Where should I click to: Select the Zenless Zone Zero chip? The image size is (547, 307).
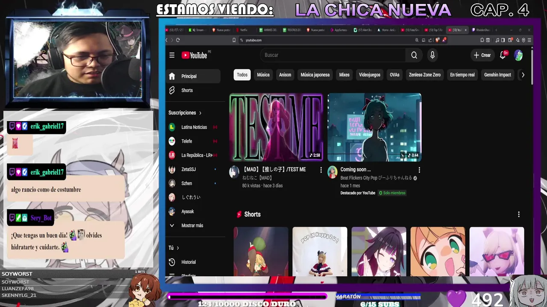pos(425,75)
